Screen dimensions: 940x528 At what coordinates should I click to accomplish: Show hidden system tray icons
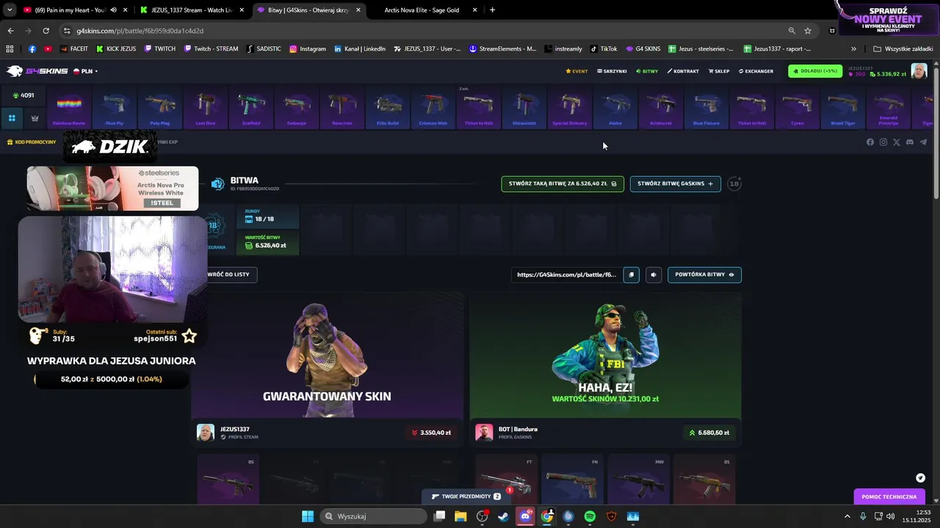click(x=847, y=516)
